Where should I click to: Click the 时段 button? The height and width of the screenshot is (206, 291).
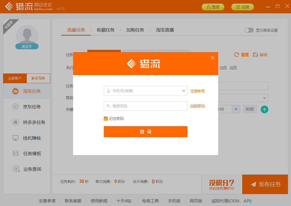(x=250, y=109)
